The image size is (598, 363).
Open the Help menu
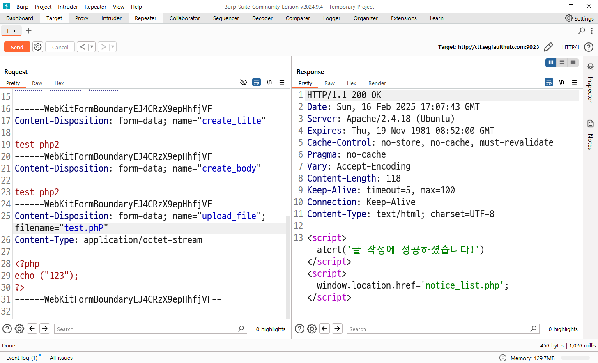tap(136, 7)
